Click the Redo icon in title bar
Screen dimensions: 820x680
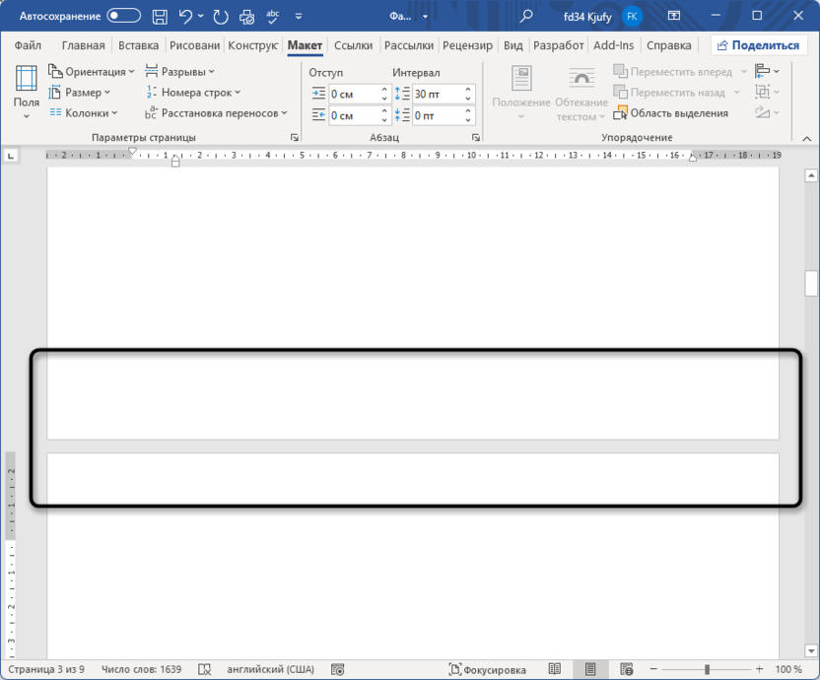click(221, 17)
